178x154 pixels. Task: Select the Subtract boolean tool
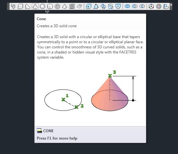[135, 6]
